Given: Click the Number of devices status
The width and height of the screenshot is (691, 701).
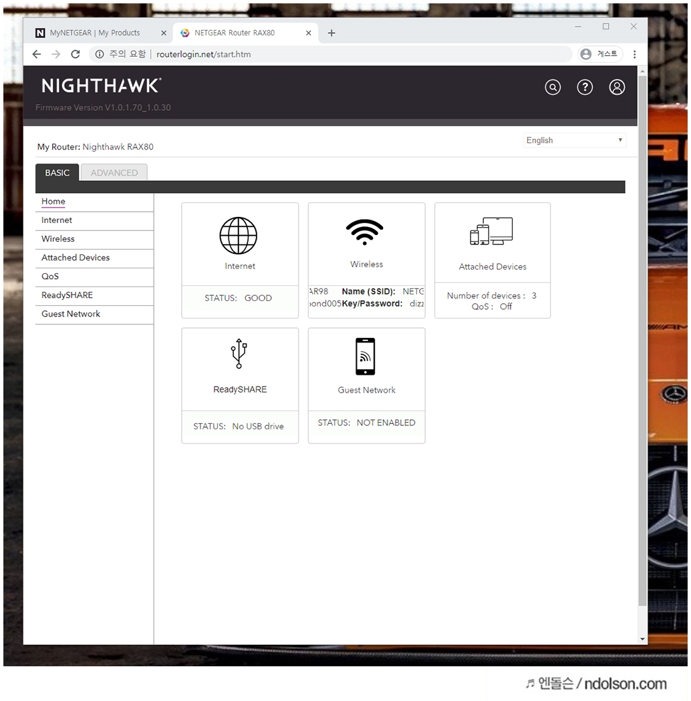Looking at the screenshot, I should (492, 296).
